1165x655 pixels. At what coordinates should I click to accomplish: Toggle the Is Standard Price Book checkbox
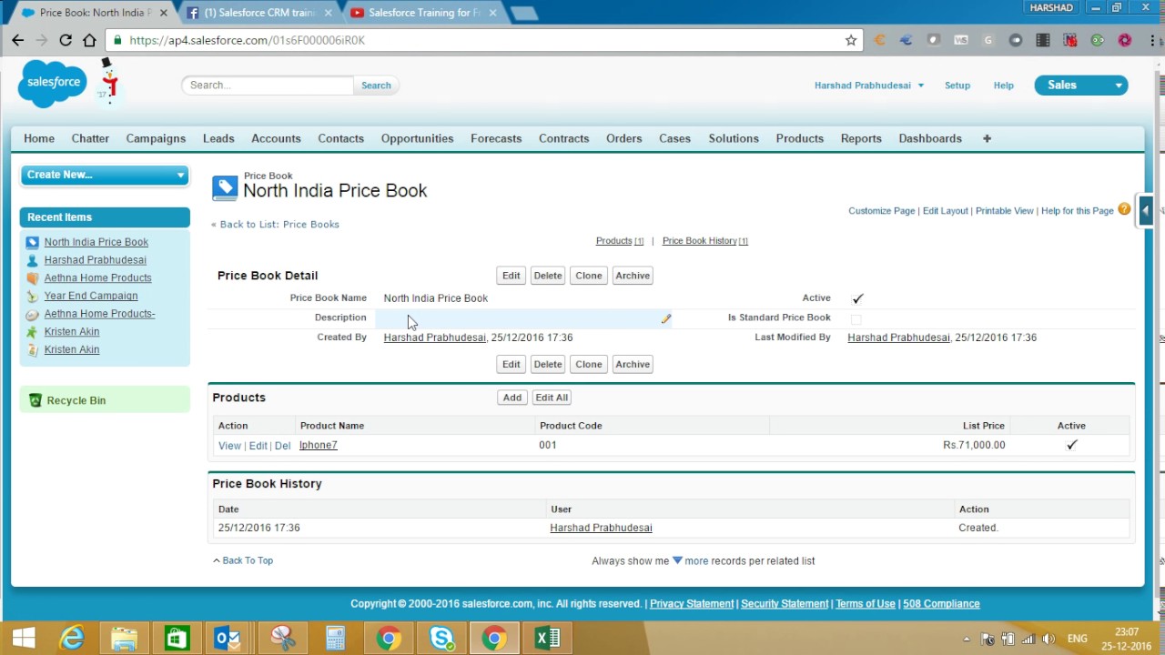856,319
